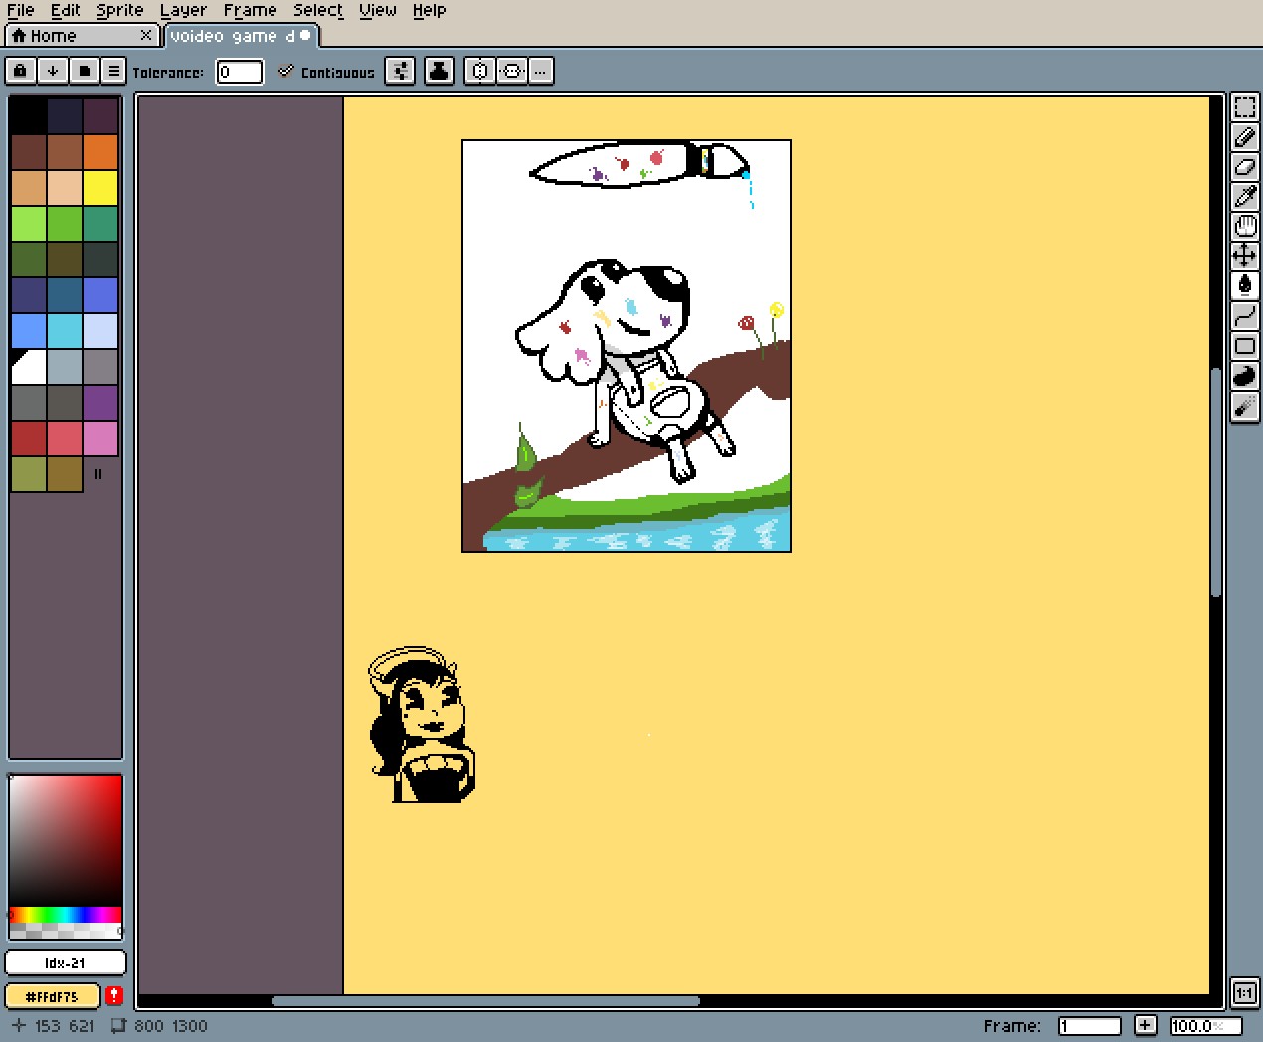Select the Eyedropper tool
Viewport: 1263px width, 1042px height.
(x=1244, y=197)
